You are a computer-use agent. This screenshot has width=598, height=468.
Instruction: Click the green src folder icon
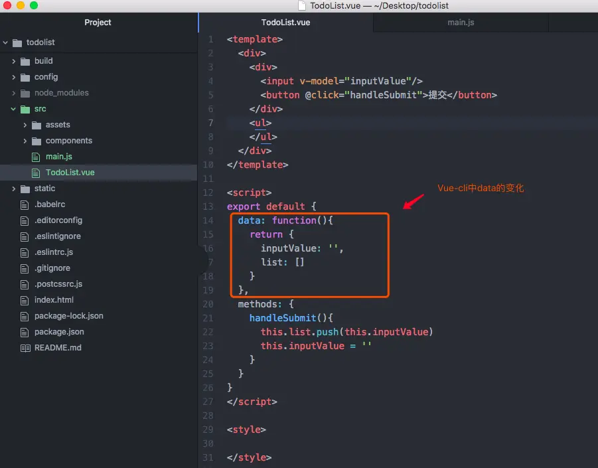pyautogui.click(x=25, y=109)
